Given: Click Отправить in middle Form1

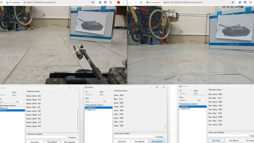Looking at the screenshot, I should tap(160, 137).
